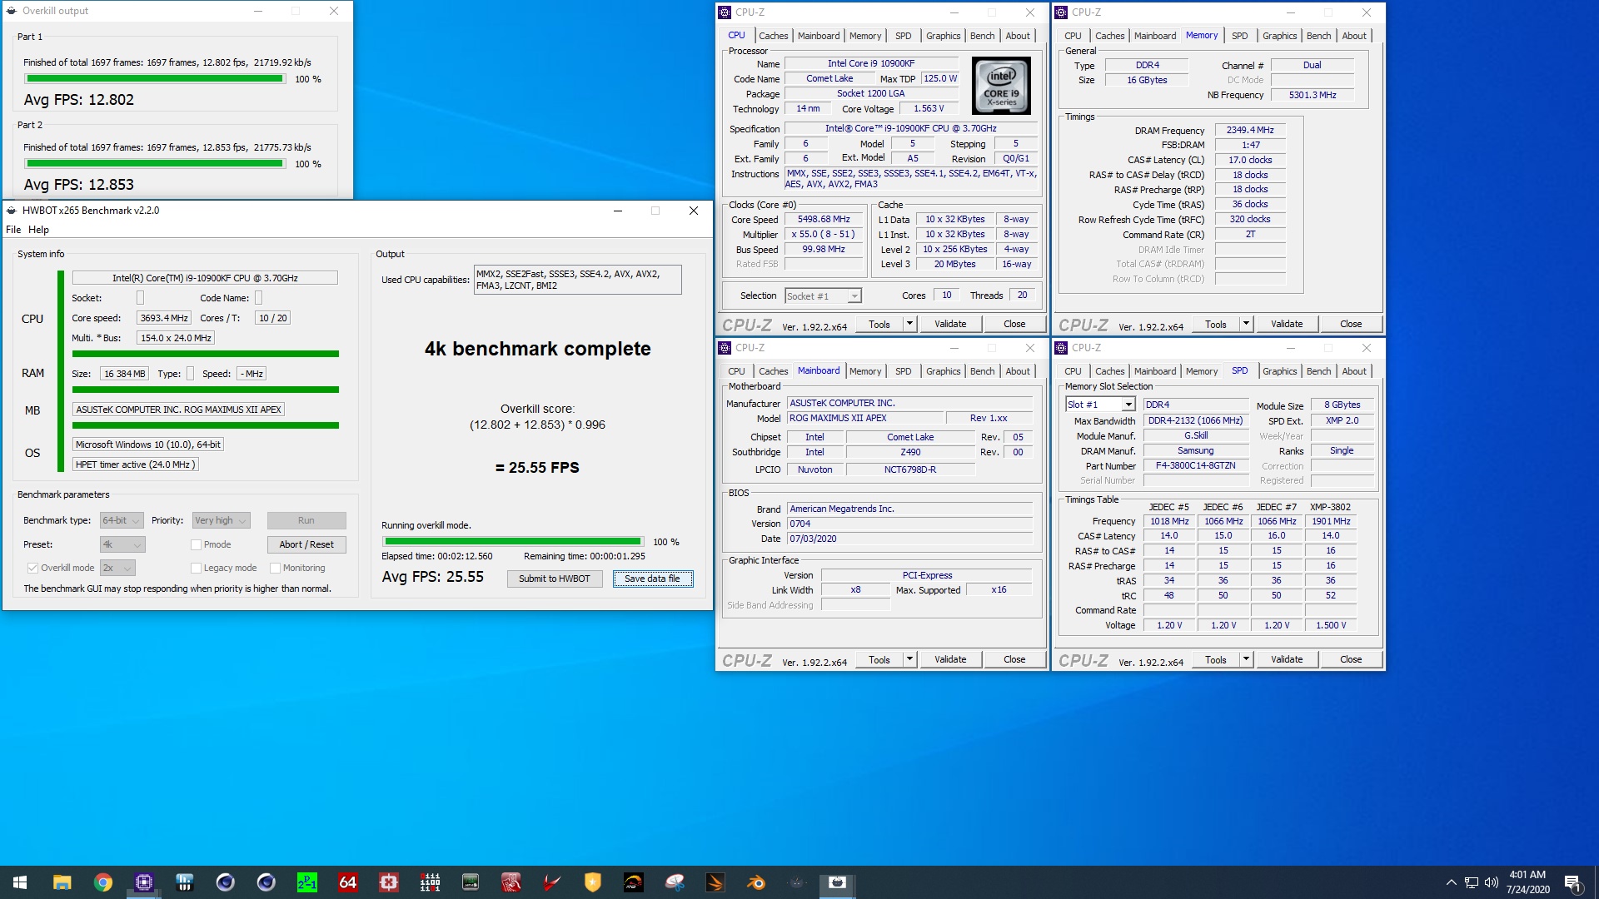
Task: Open the Action Center notifications
Action: click(x=1572, y=883)
